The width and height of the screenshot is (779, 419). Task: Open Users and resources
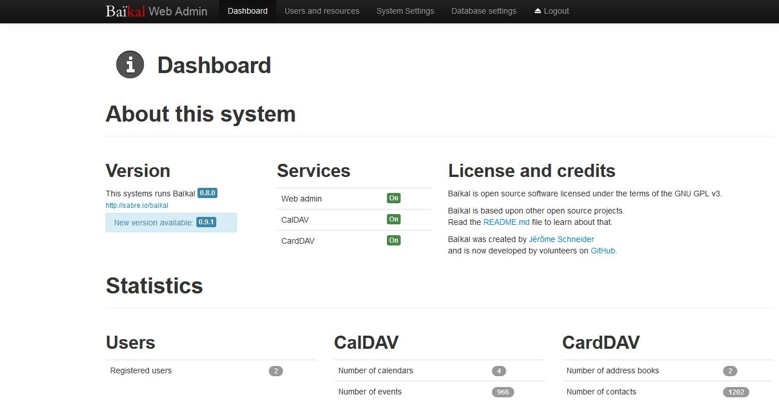pos(322,11)
